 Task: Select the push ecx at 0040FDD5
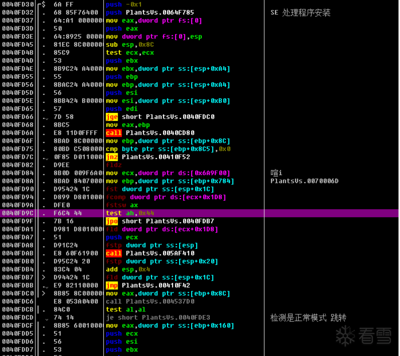[122, 334]
